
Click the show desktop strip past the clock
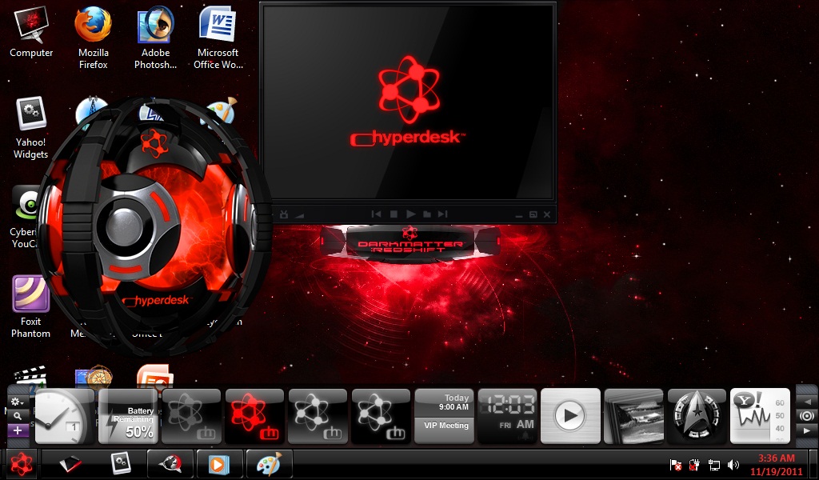(813, 464)
